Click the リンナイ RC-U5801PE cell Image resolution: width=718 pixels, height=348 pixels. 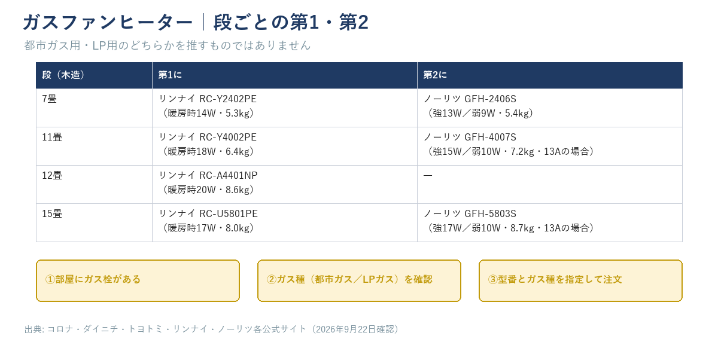coord(285,222)
